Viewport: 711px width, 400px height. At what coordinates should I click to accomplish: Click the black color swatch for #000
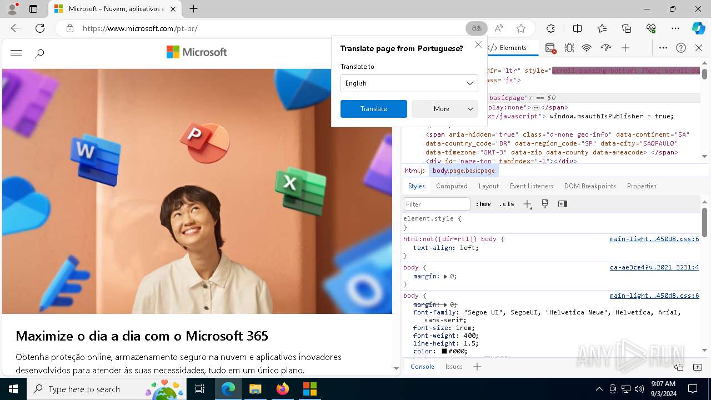444,351
